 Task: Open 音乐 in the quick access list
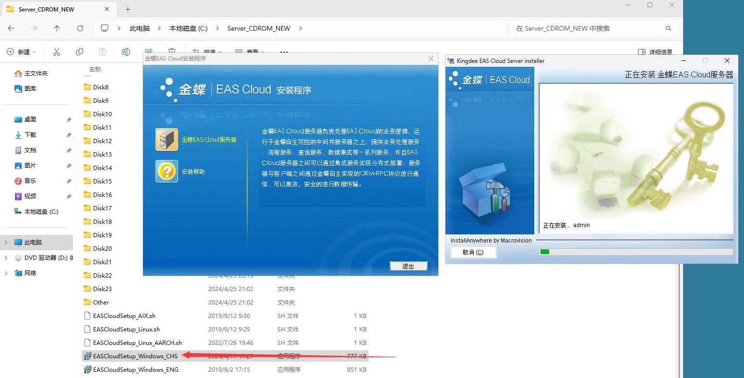click(30, 181)
